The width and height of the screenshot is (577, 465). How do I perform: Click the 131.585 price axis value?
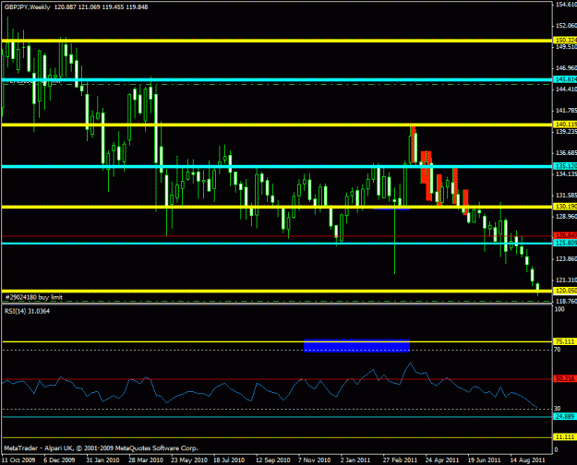click(566, 195)
